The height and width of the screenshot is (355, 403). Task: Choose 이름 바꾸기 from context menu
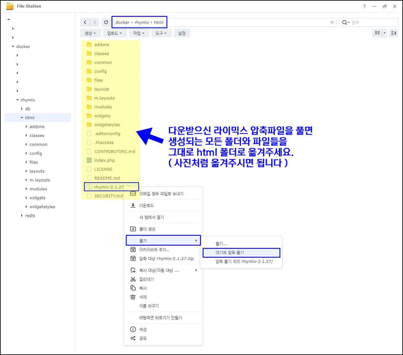coord(164,306)
